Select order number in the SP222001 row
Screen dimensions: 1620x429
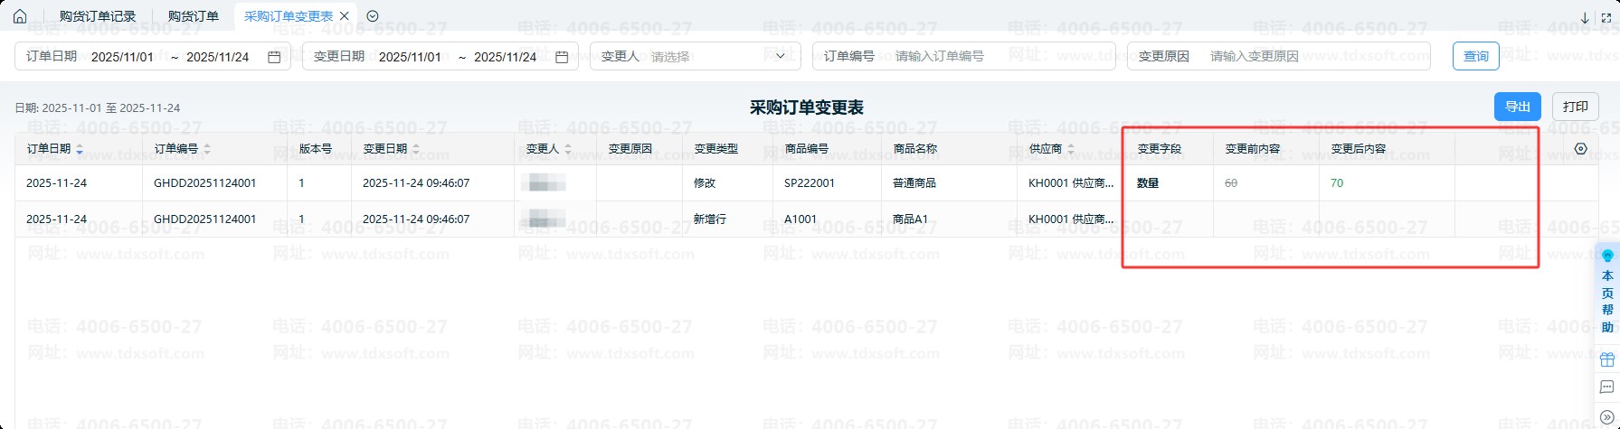[x=205, y=183]
